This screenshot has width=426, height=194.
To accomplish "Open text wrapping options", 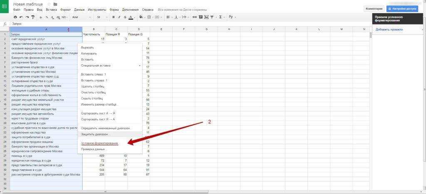I will tap(185, 17).
